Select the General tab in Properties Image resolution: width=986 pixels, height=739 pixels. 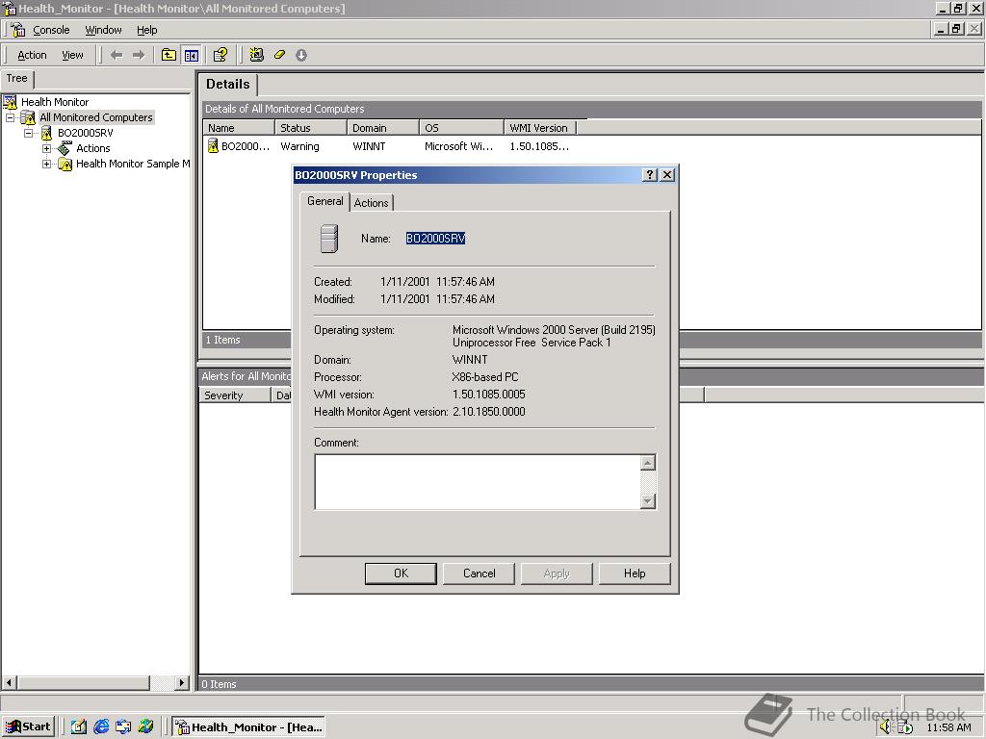pos(325,201)
